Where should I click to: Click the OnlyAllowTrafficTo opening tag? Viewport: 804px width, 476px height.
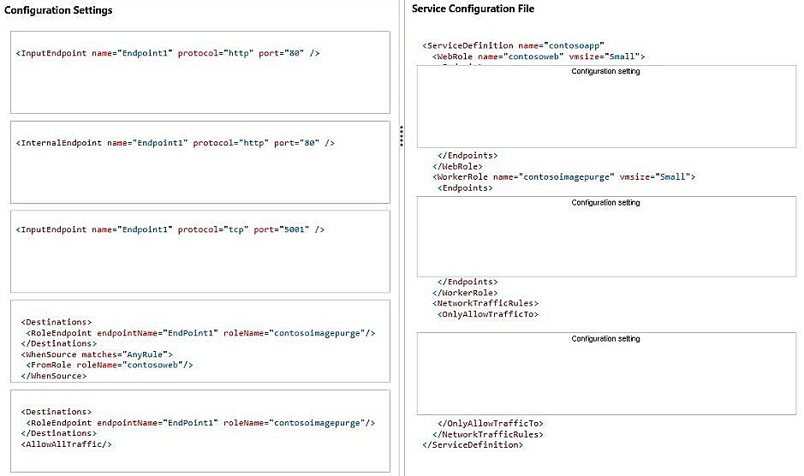click(488, 314)
